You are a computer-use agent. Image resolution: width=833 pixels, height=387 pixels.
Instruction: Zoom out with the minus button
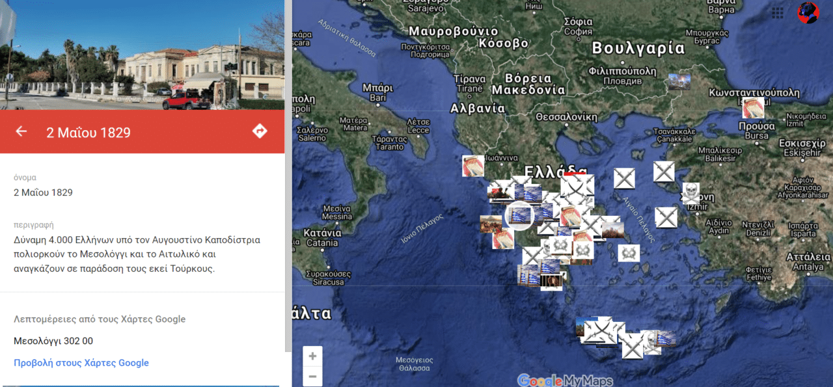[312, 376]
